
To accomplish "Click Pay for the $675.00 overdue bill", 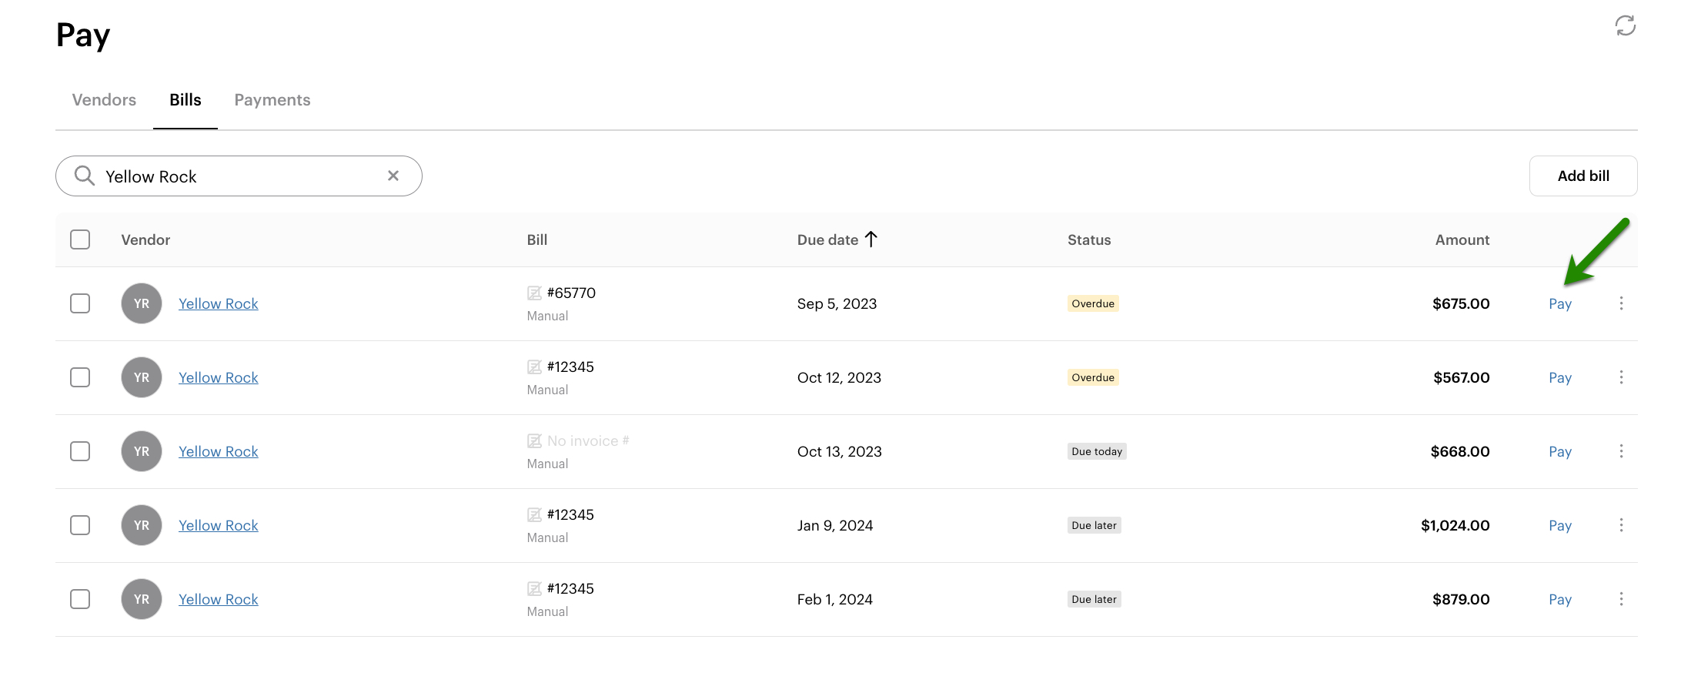I will point(1559,303).
